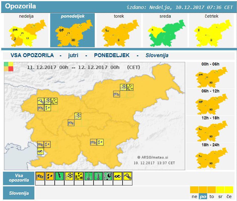237x201 pixels.
Task: Select the high temperature thermometer icon
Action: (88, 176)
